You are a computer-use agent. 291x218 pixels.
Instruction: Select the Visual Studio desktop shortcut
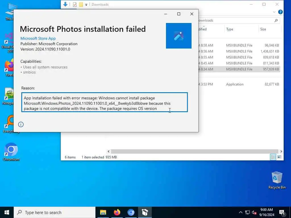(8, 43)
